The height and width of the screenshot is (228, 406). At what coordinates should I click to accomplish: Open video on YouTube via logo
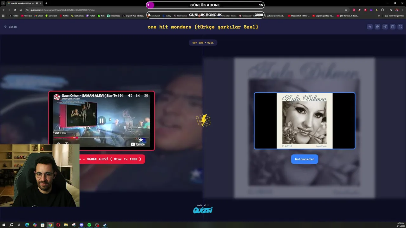point(138,144)
